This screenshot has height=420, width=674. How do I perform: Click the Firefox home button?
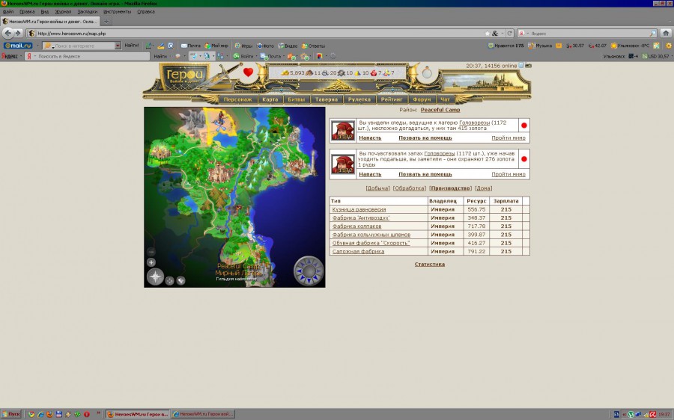(666, 33)
